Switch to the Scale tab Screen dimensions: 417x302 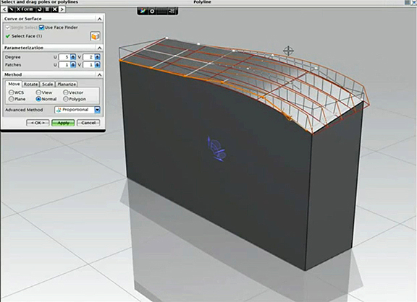point(47,84)
